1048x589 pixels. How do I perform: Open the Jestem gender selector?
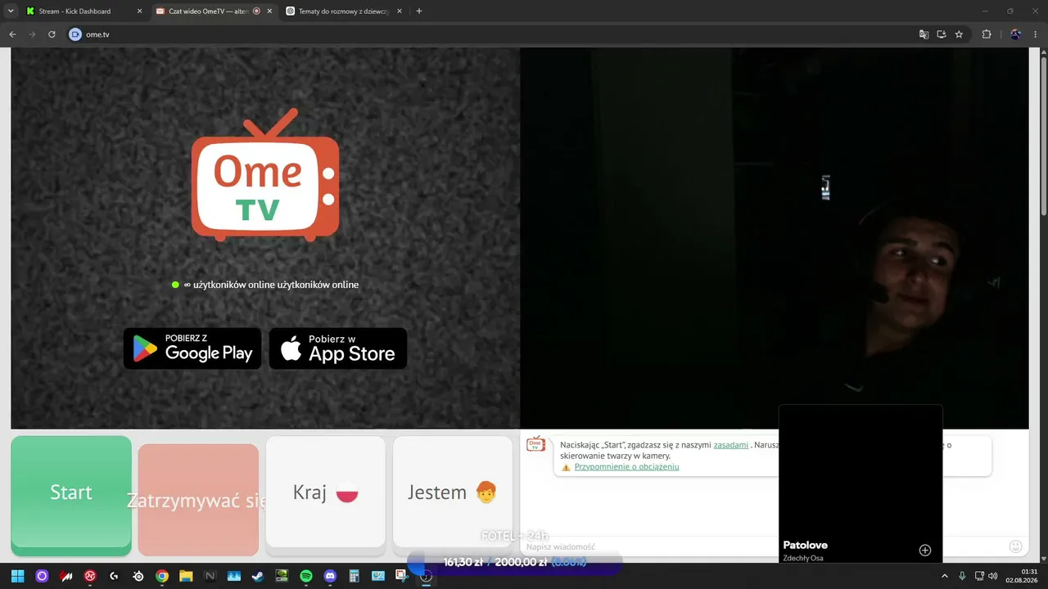coord(453,492)
